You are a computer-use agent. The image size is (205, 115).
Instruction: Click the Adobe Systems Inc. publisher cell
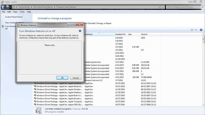click(x=93, y=62)
